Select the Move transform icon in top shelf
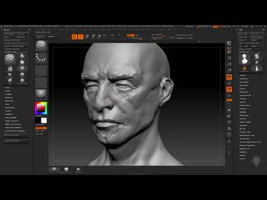Image resolution: width=267 pixels, height=200 pixels. point(87,37)
